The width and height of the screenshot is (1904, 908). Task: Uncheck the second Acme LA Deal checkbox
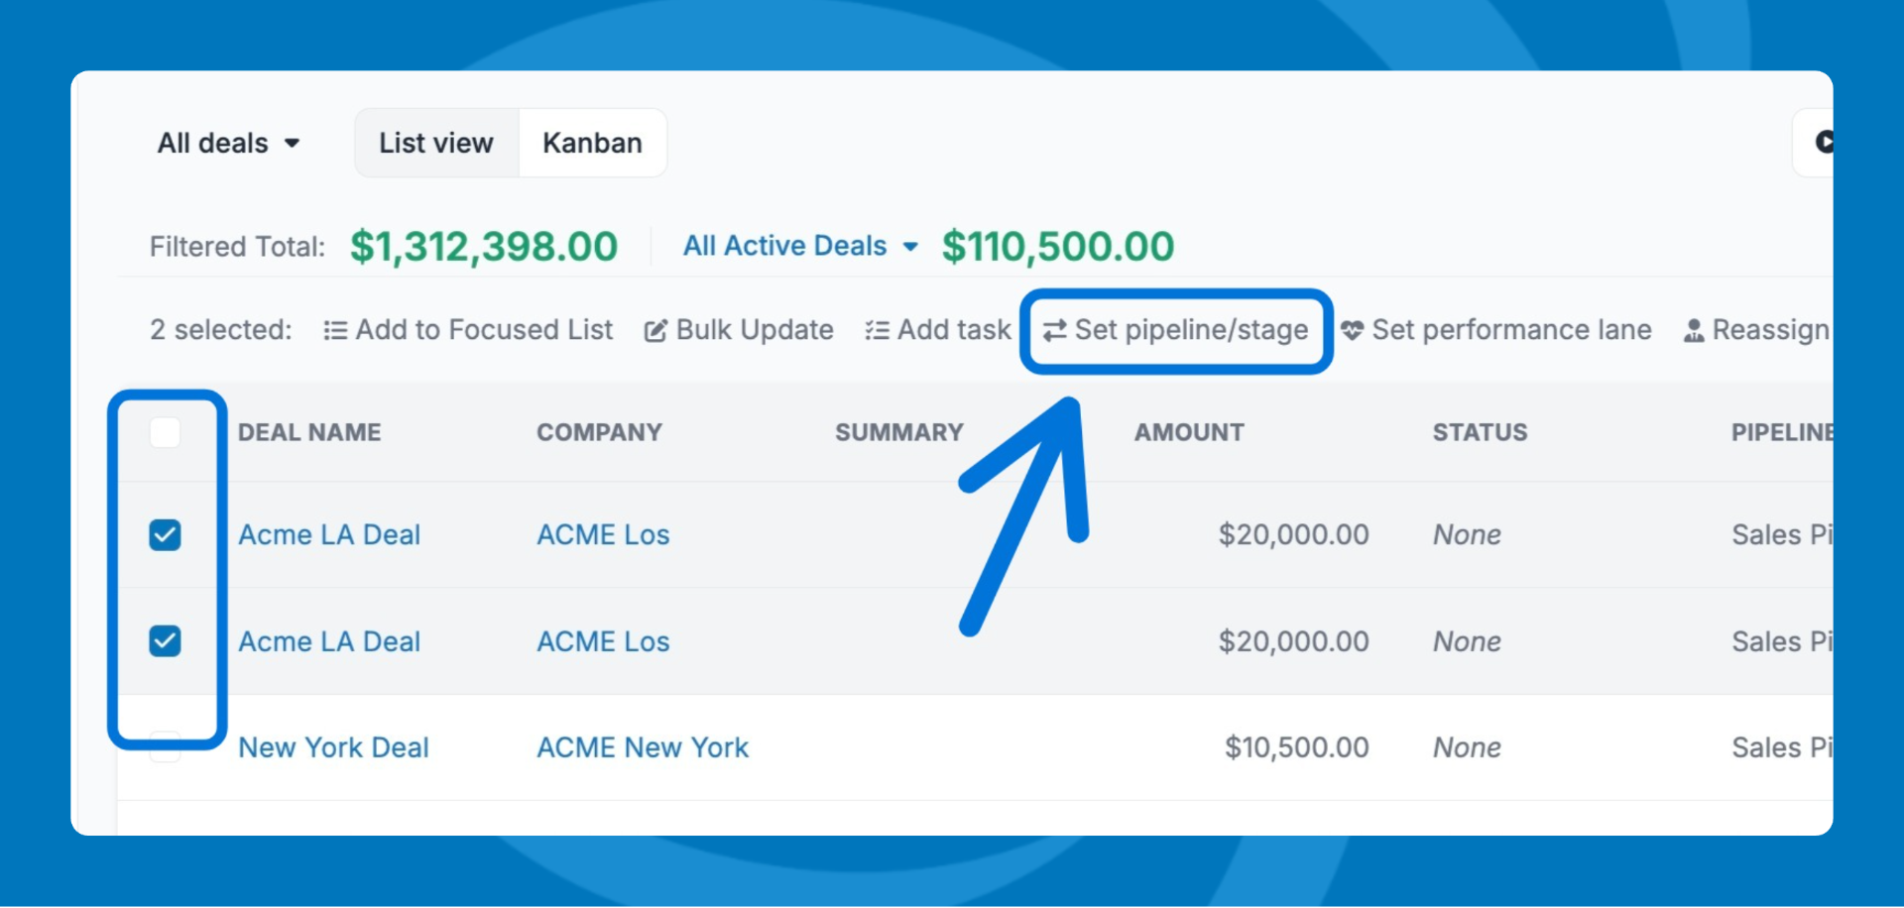165,641
